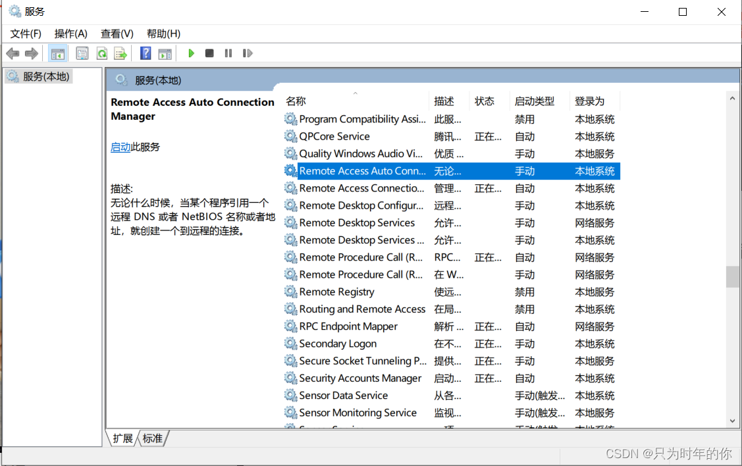Click the Forward arrow toolbar icon
The height and width of the screenshot is (466, 742).
point(31,53)
